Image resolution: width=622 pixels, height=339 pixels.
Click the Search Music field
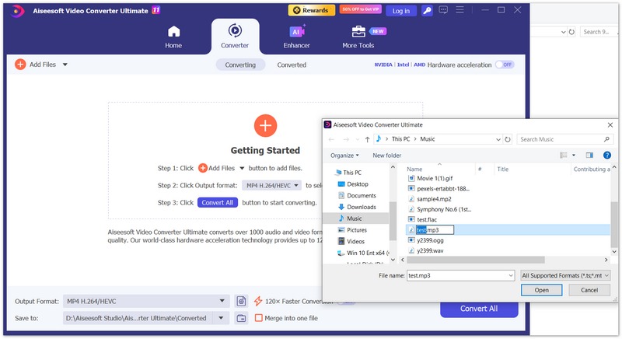point(564,139)
